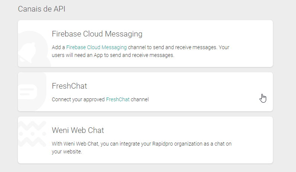Select the Weni Web Chat card title

pyautogui.click(x=78, y=130)
